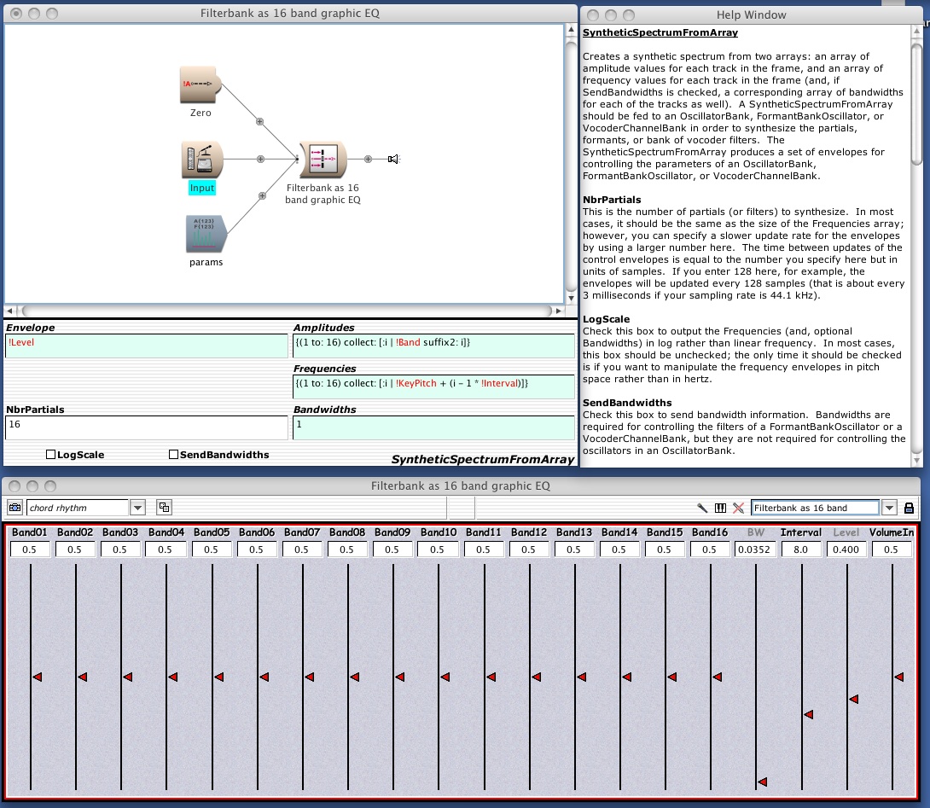Click the MIDI keyboard icon in VCS toolbar
This screenshot has height=808, width=930.
(720, 508)
